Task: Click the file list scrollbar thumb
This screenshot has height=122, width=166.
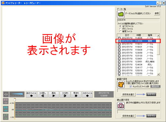Action: [x=158, y=46]
